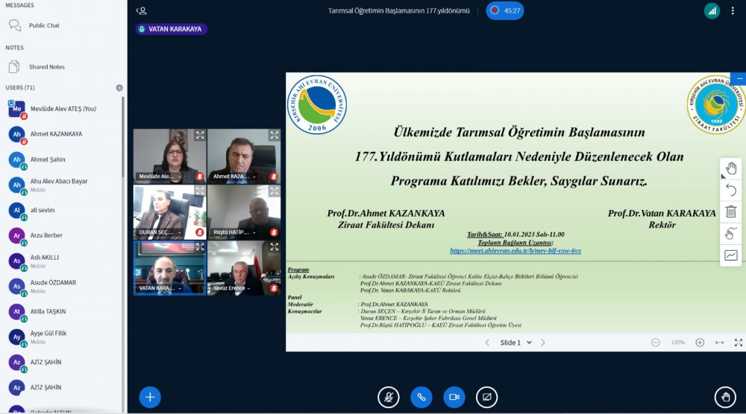746x414 pixels.
Task: Click the recording indicator 45:27
Action: click(x=505, y=10)
